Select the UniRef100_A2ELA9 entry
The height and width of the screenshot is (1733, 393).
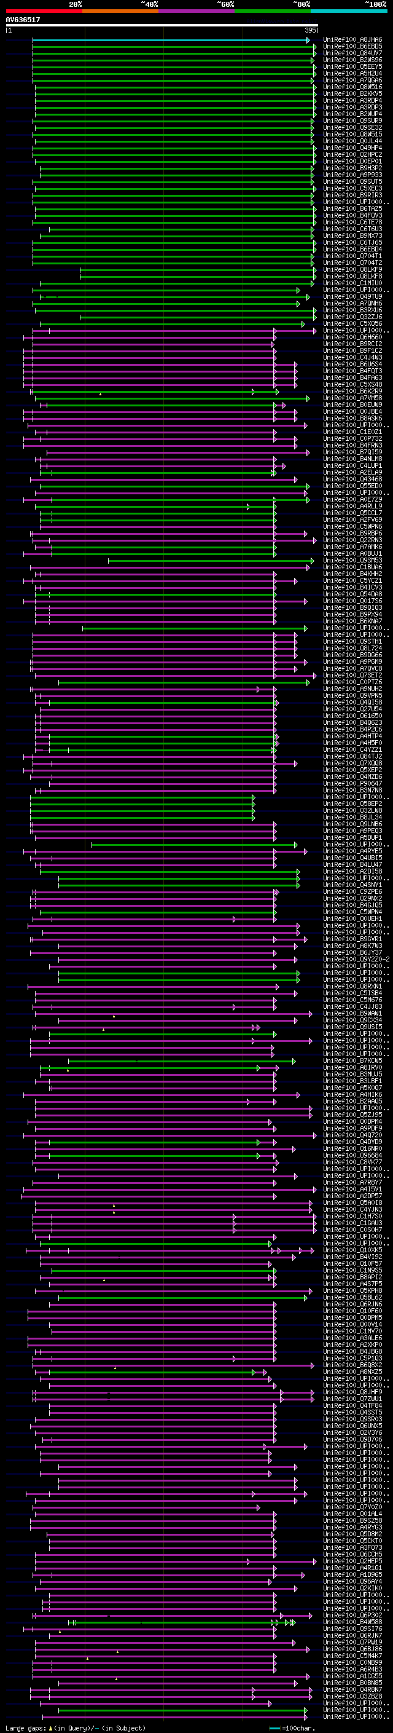pyautogui.click(x=352, y=472)
